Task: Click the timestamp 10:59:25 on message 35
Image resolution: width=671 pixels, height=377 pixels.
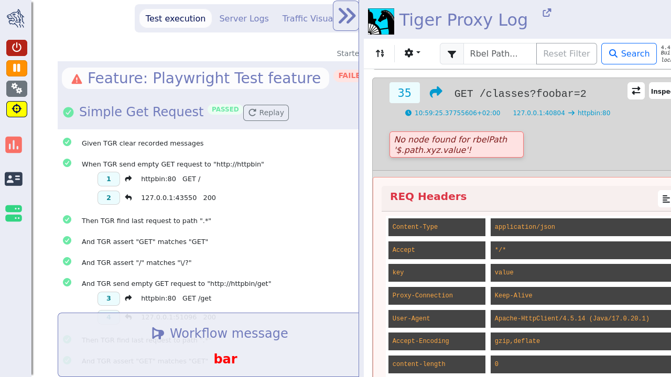Action: click(452, 113)
